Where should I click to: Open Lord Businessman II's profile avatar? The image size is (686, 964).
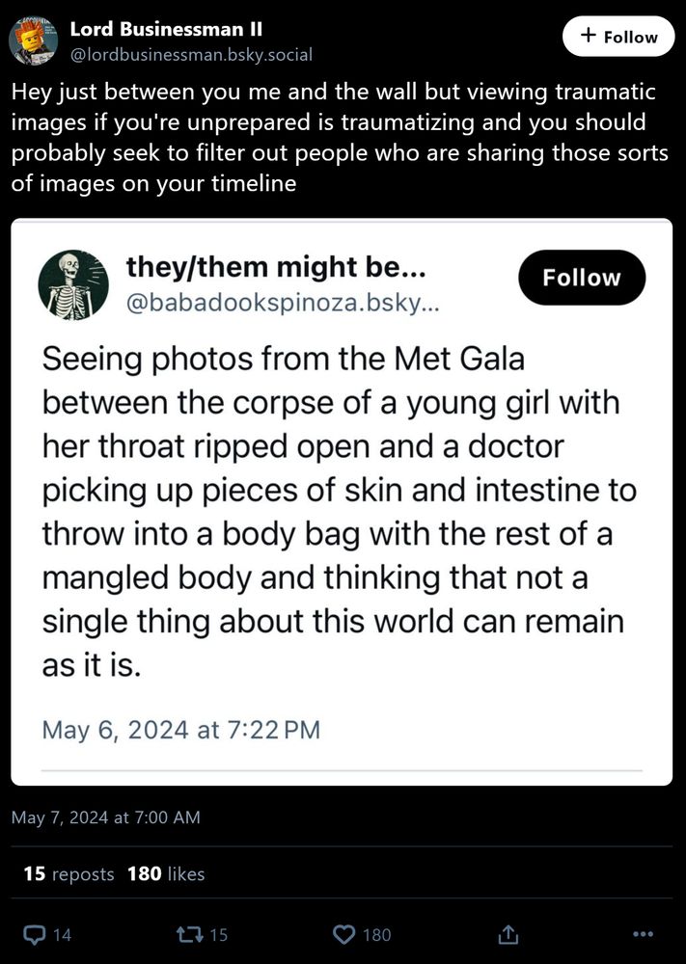click(x=33, y=40)
